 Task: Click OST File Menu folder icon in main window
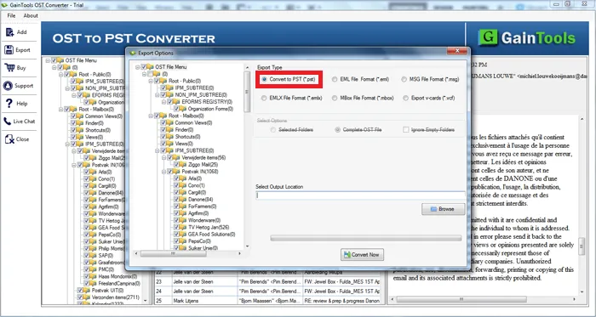[60, 60]
